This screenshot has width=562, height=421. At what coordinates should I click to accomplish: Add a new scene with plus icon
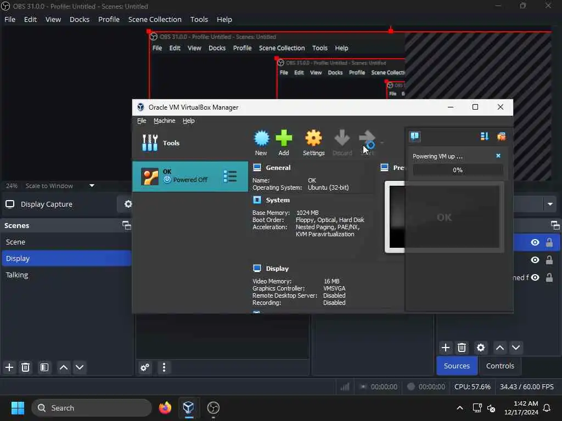(9, 367)
